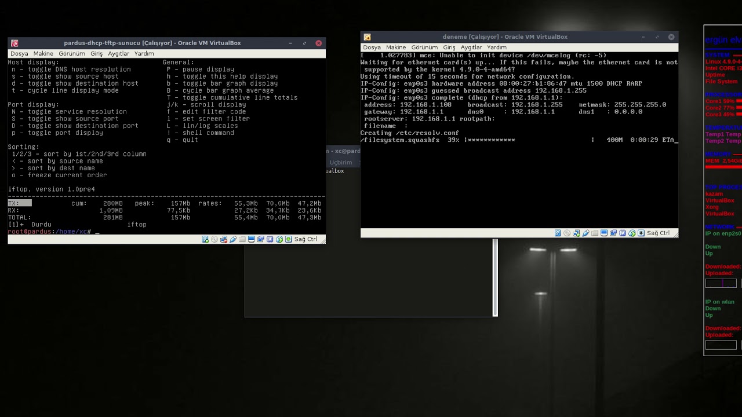Viewport: 742px width, 417px height.
Task: Click root@pardus shell prompt in pardus window
Action: [49, 232]
